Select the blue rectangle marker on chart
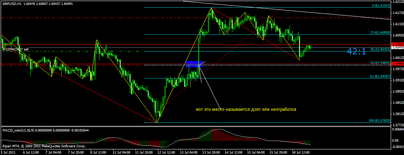Image resolution: width=404 pixels, height=155 pixels. pos(194,64)
